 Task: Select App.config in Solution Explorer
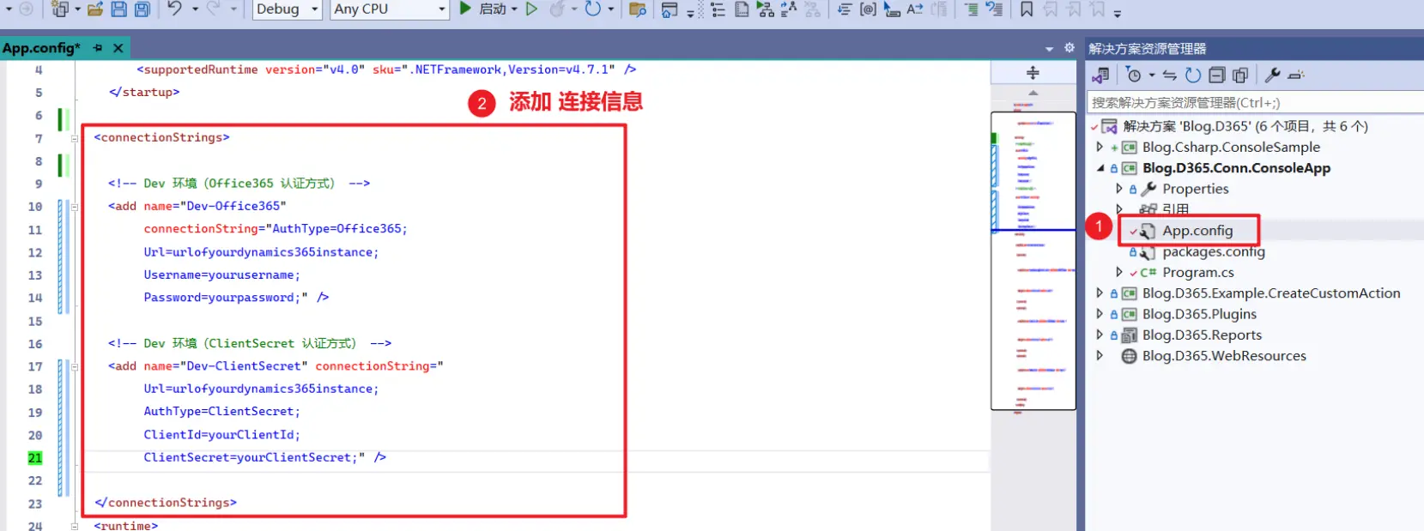[1197, 231]
